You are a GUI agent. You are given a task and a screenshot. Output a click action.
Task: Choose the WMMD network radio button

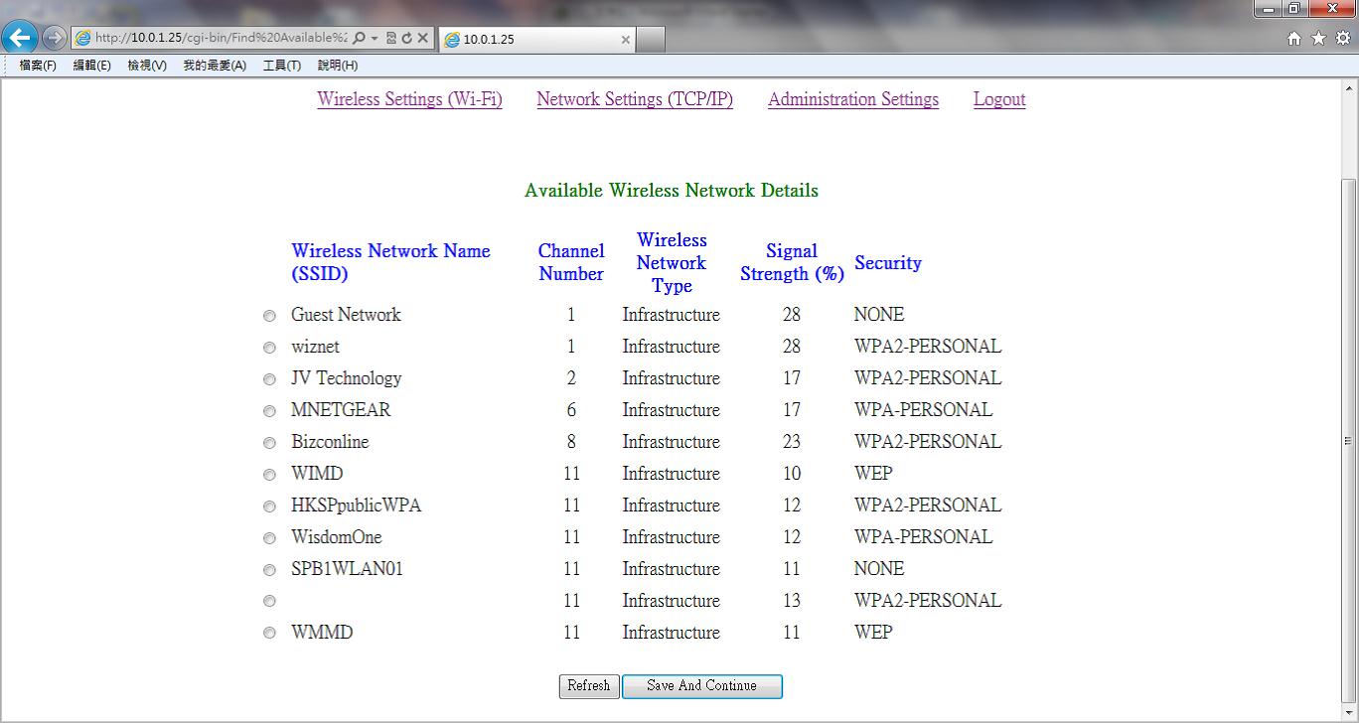tap(269, 634)
